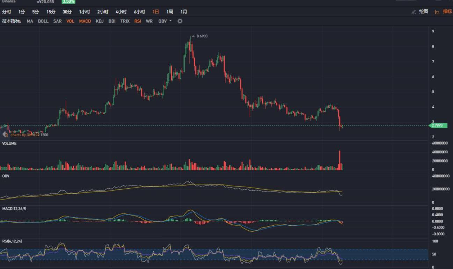Open the 绘图 drawing tools
Viewport: 453px width, 269px height.
[x=424, y=12]
